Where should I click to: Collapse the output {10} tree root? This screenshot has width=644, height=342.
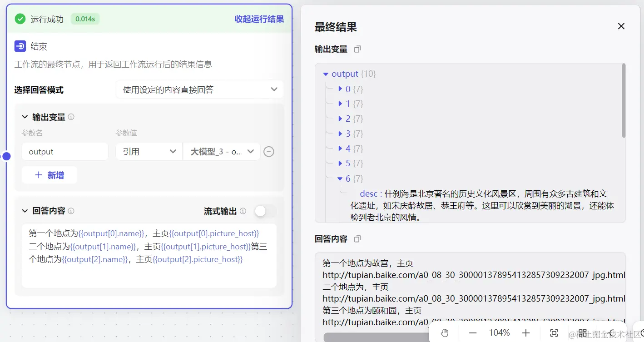(326, 74)
